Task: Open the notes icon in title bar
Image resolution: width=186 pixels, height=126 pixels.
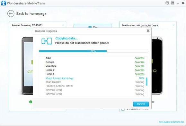Action: tap(173, 3)
